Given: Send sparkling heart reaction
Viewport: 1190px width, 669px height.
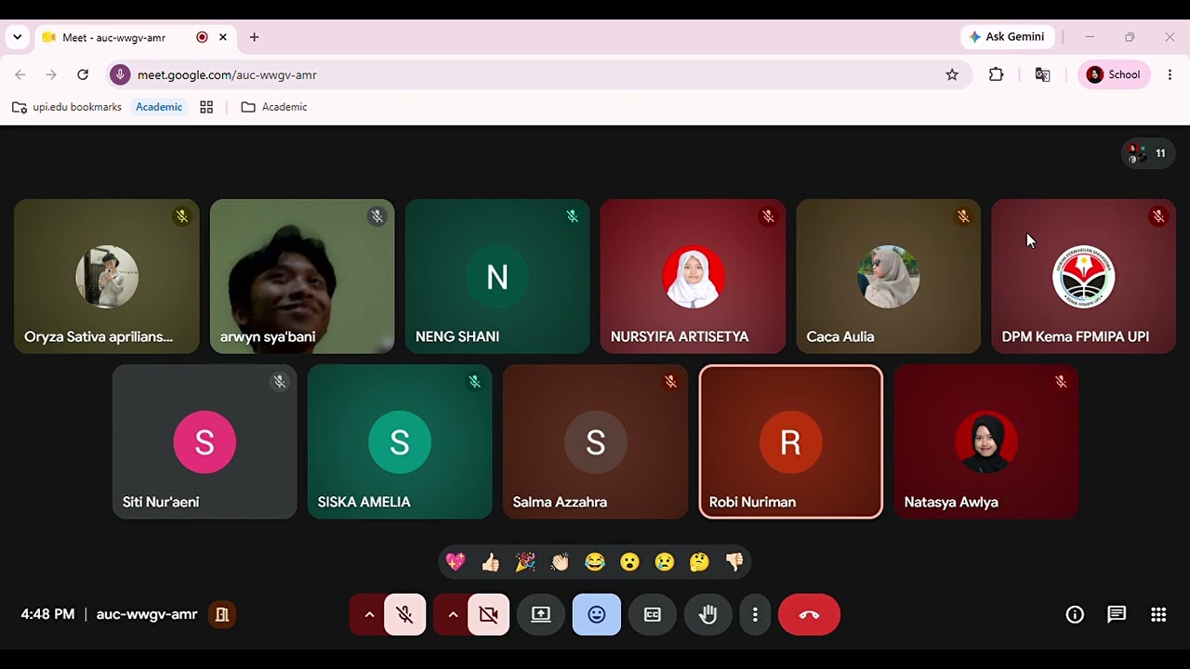Looking at the screenshot, I should point(456,561).
